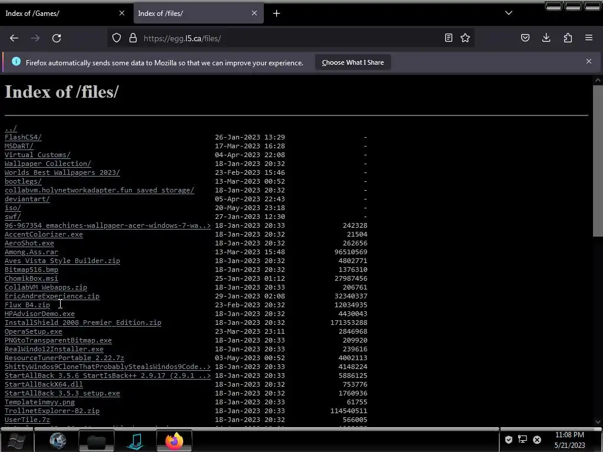Screen dimensions: 603x452
Task: Download the emachines-wallpaper file link
Action: [108, 225]
